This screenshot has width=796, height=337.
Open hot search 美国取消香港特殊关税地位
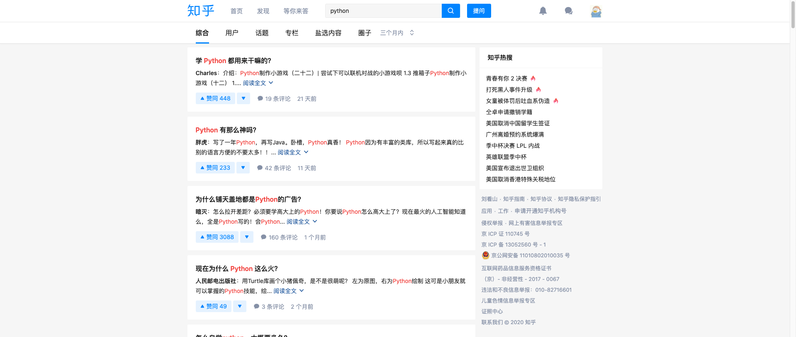tap(521, 179)
